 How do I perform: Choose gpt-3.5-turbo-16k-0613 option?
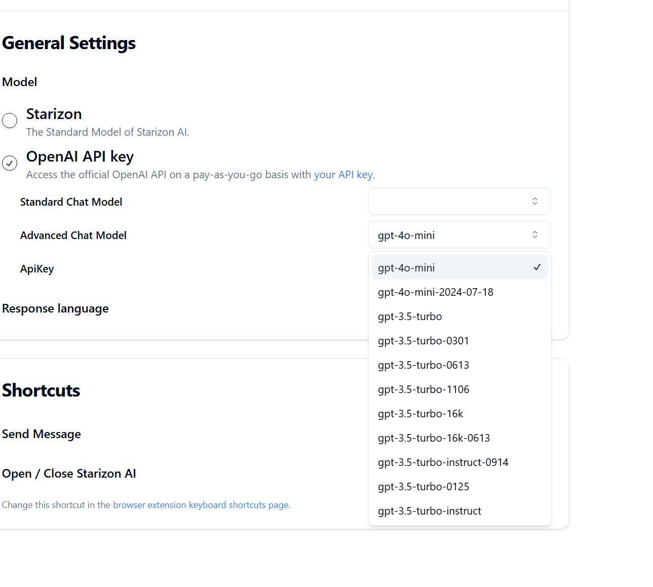click(459, 438)
